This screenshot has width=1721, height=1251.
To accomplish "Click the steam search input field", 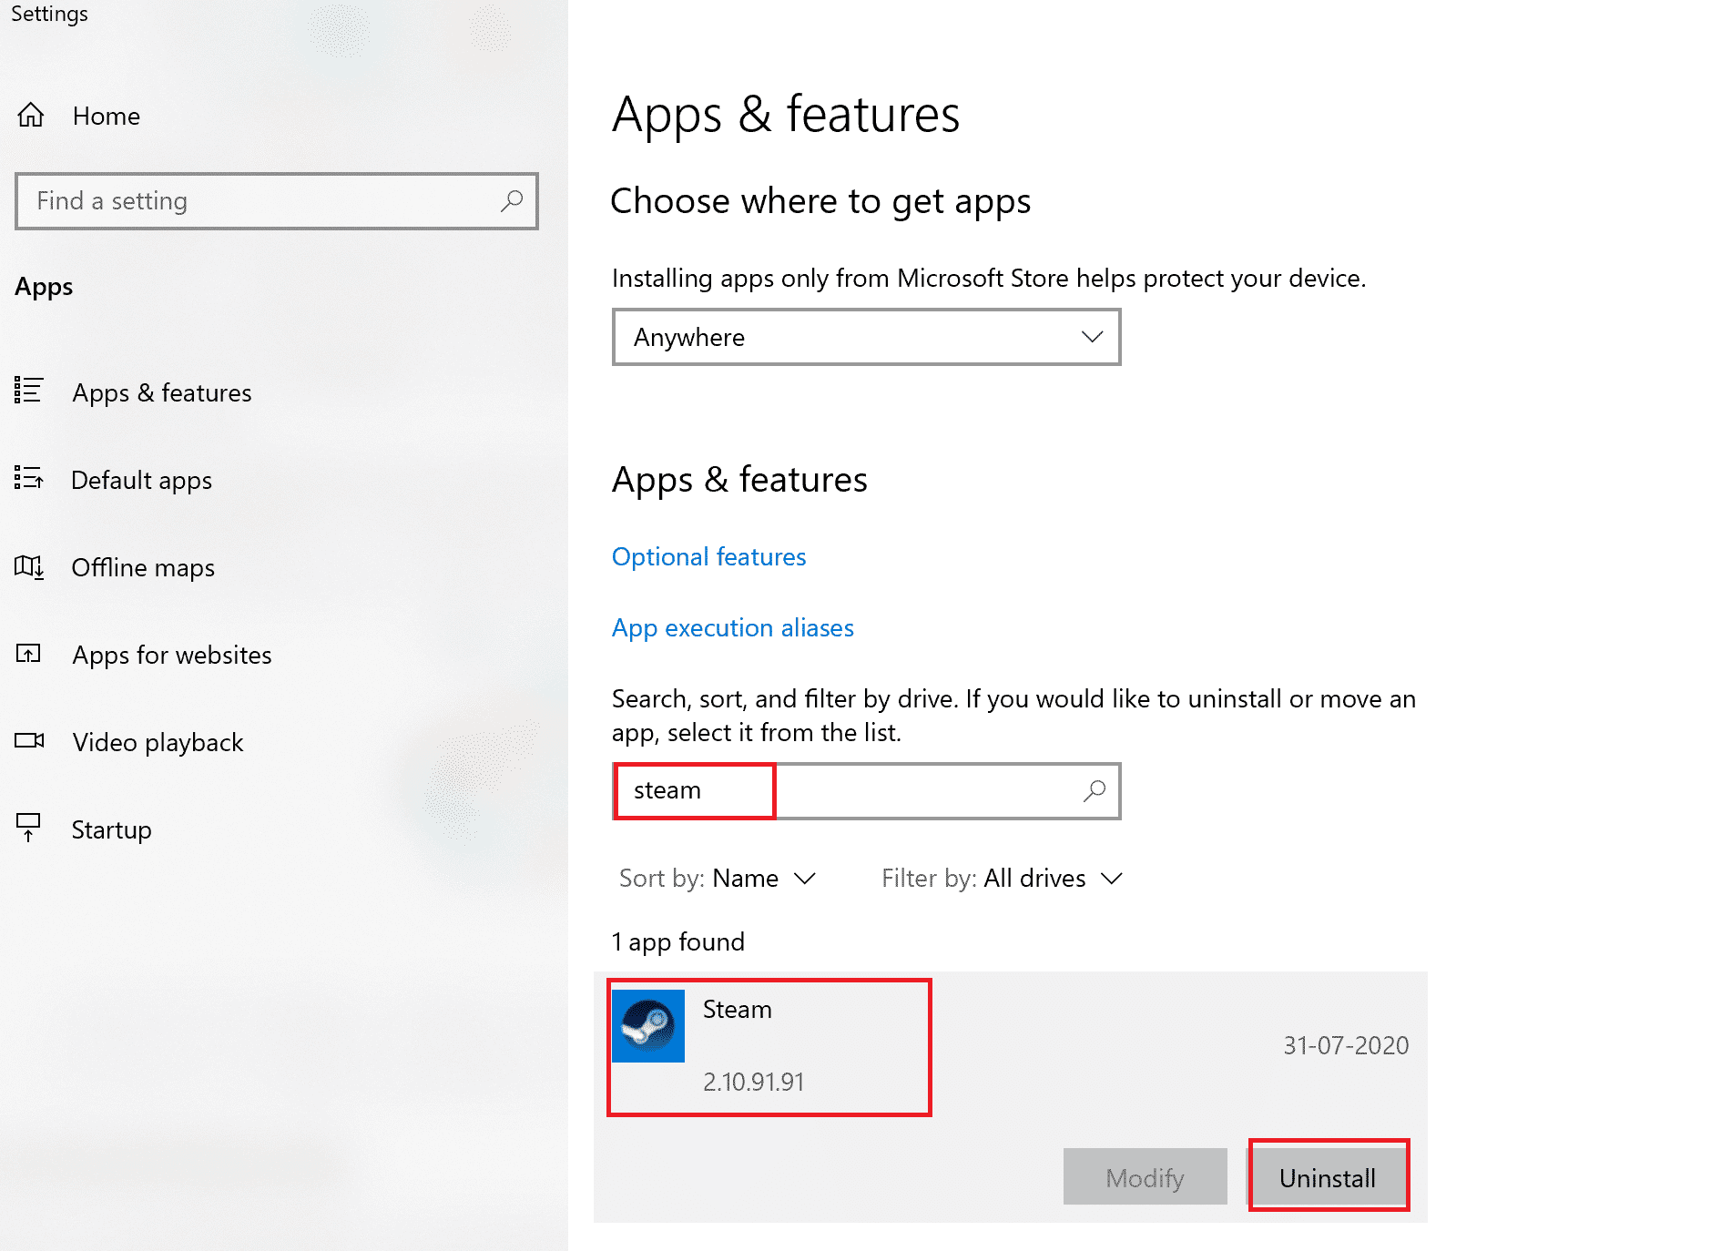I will (694, 790).
